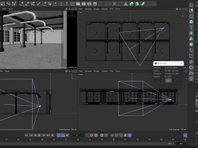This screenshot has width=198, height=148.
Task: Decrease current frame with left stepper arrow
Action: pos(72,135)
